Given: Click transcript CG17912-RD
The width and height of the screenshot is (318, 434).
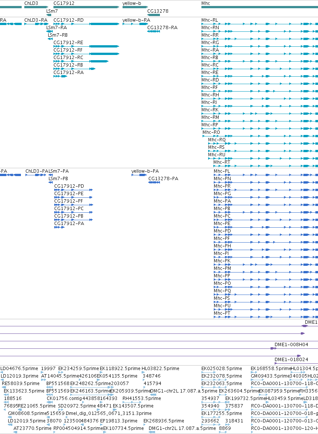Looking at the screenshot, I should pyautogui.click(x=68, y=20).
